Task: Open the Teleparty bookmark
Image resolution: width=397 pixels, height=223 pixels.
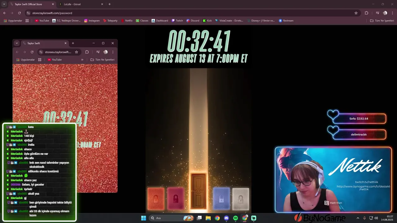Action: tap(110, 21)
